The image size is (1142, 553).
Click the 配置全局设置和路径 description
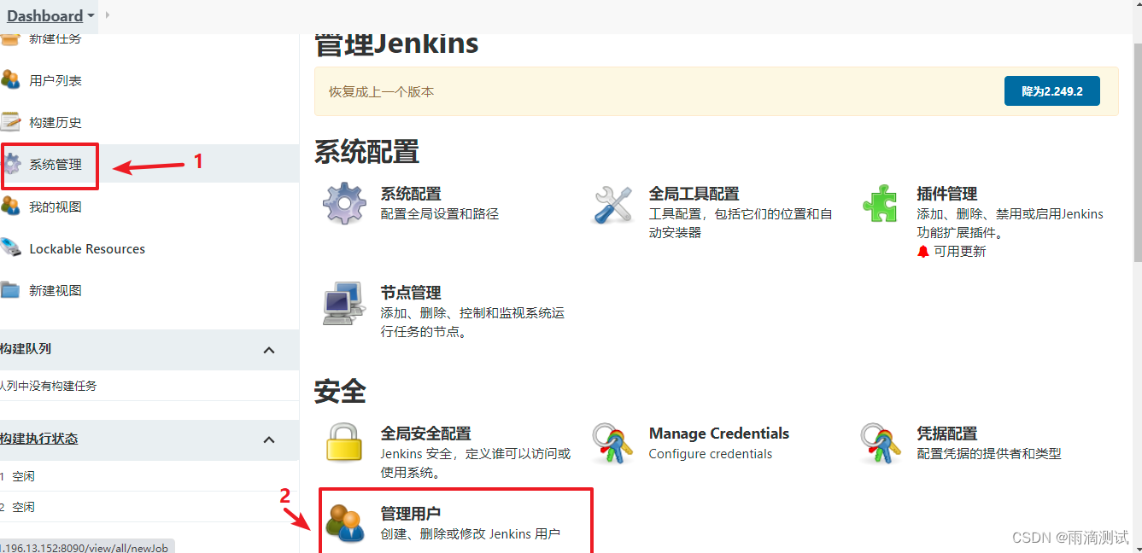click(440, 214)
